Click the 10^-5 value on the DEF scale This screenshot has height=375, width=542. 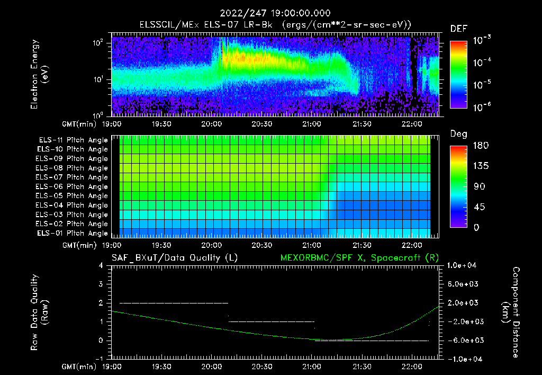click(482, 85)
